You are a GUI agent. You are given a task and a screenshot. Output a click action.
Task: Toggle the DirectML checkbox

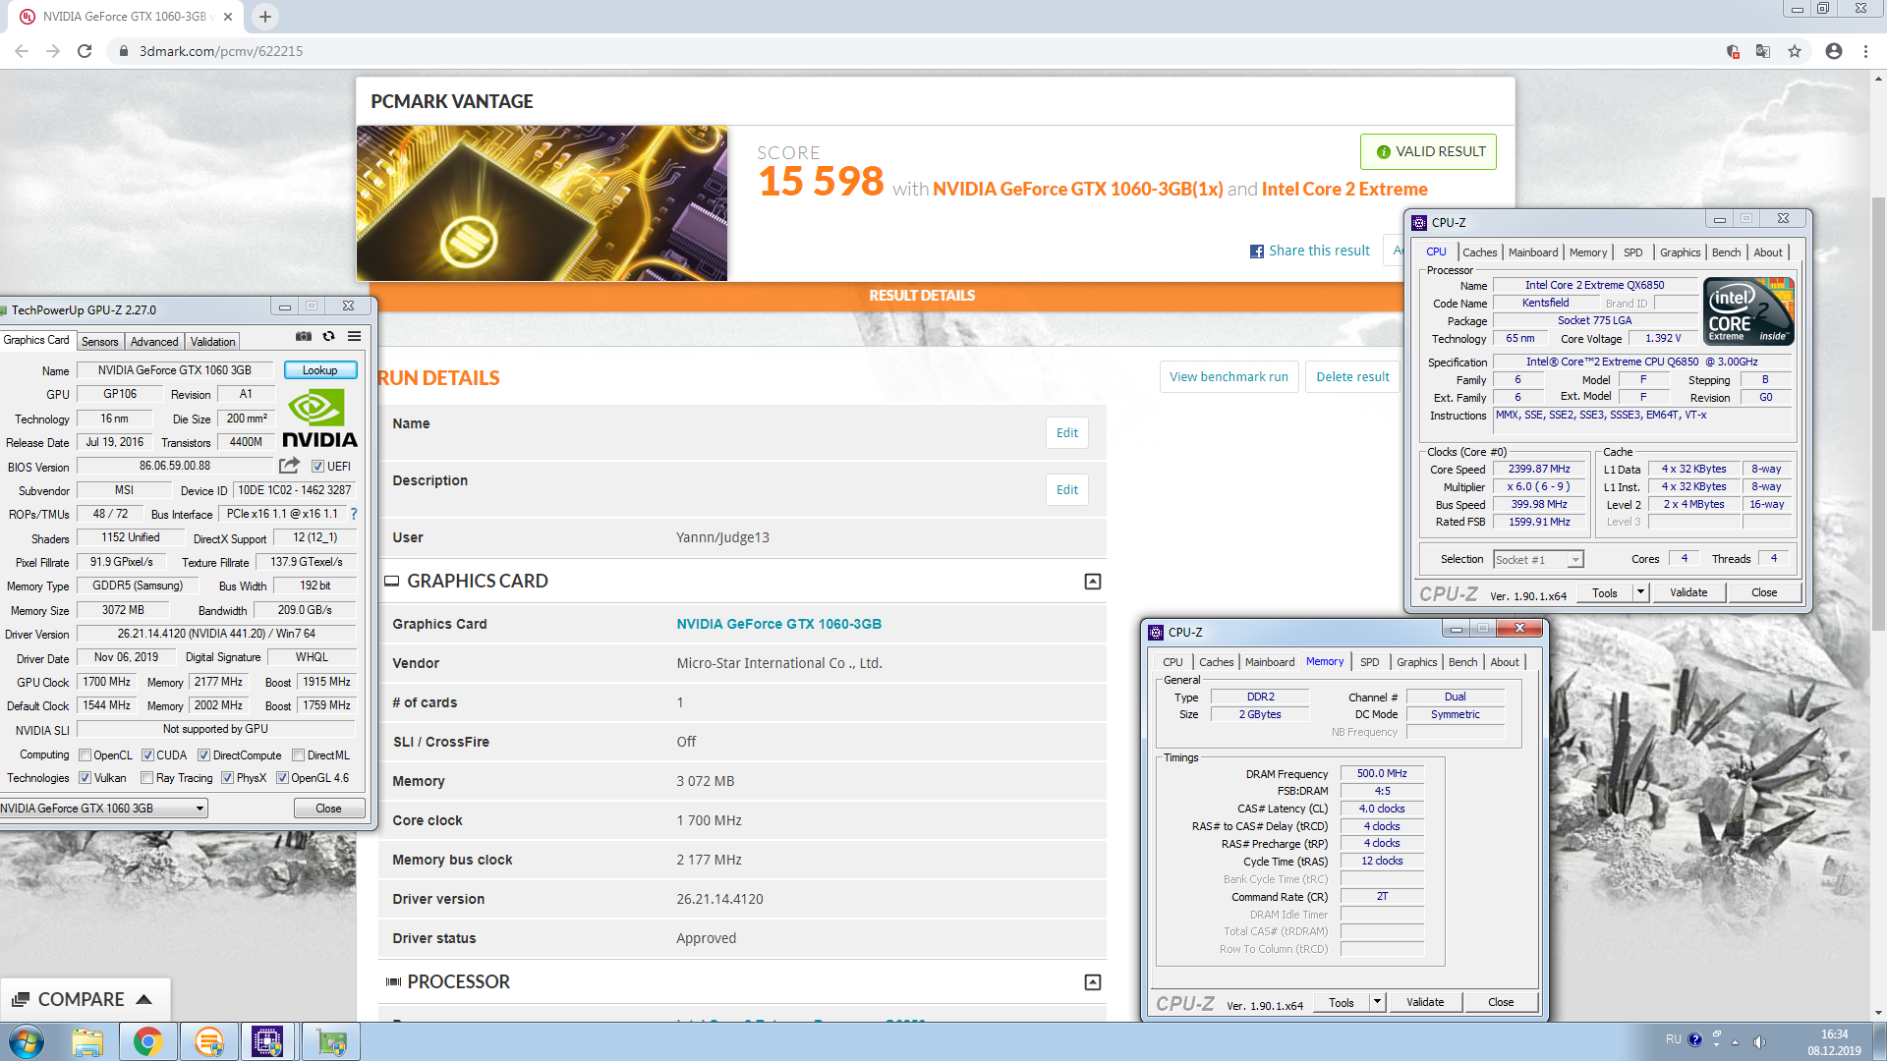point(298,755)
